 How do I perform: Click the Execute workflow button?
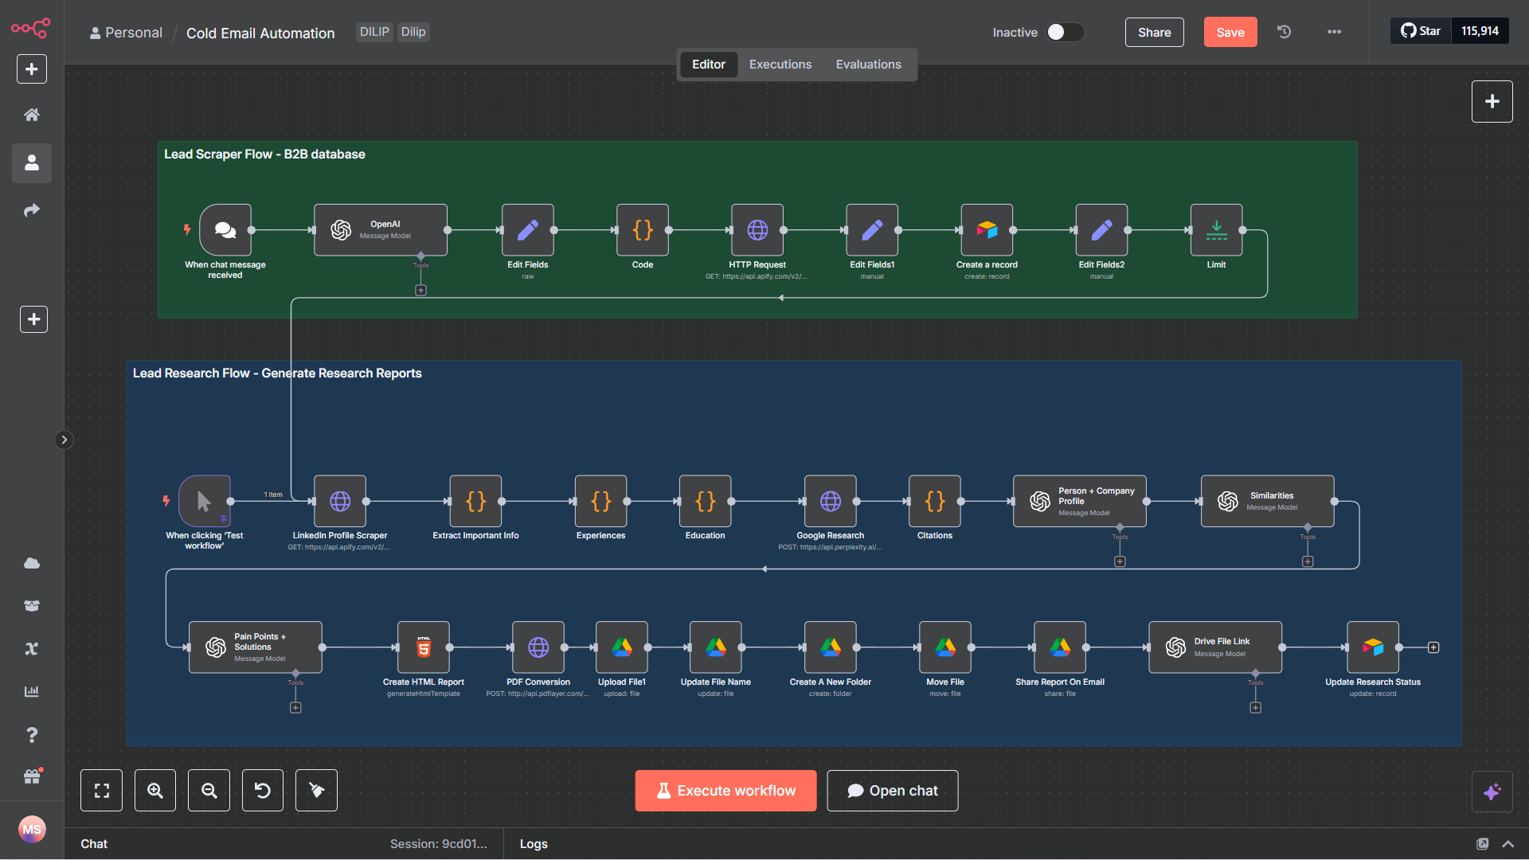pyautogui.click(x=725, y=790)
